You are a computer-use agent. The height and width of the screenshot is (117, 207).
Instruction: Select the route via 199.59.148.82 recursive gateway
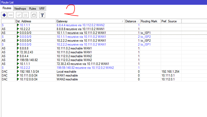click(x=104, y=68)
